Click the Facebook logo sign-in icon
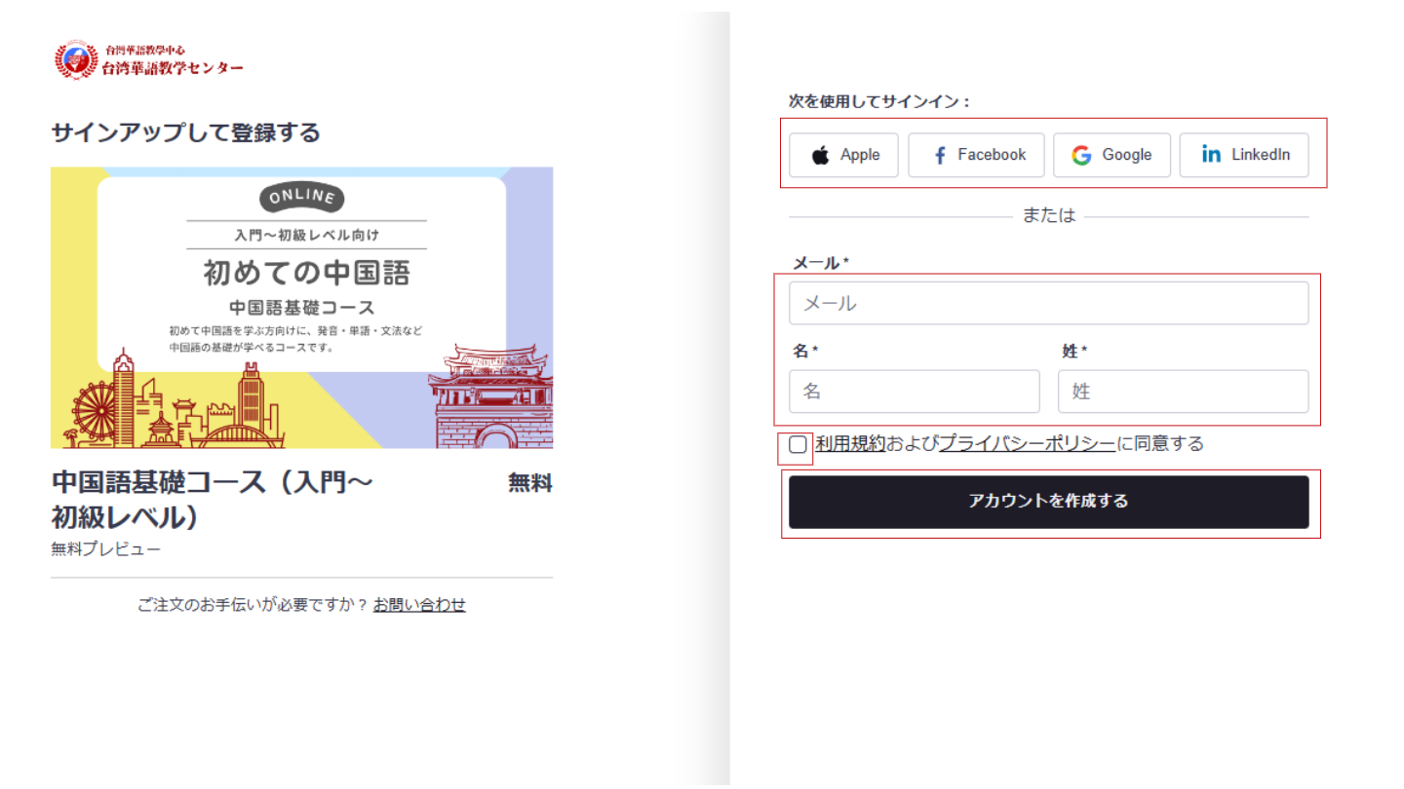 [940, 156]
